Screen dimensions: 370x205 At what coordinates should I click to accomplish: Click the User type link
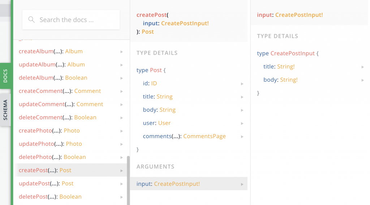164,123
